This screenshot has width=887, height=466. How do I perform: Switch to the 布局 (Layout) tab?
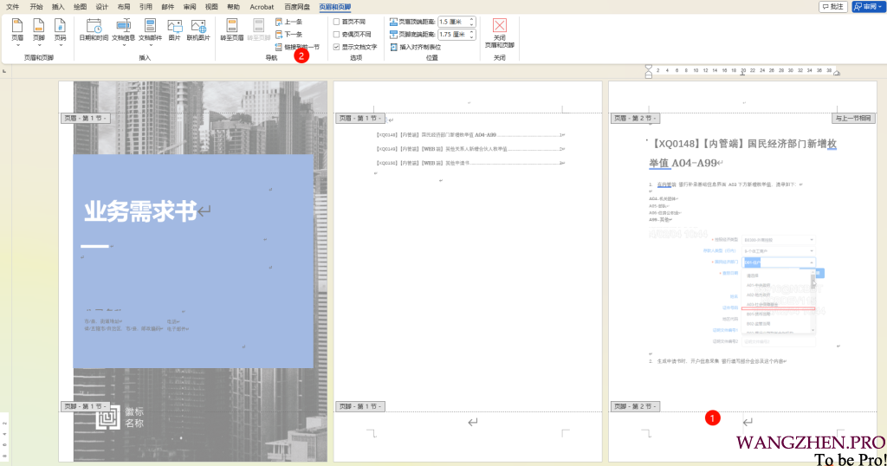click(x=124, y=6)
